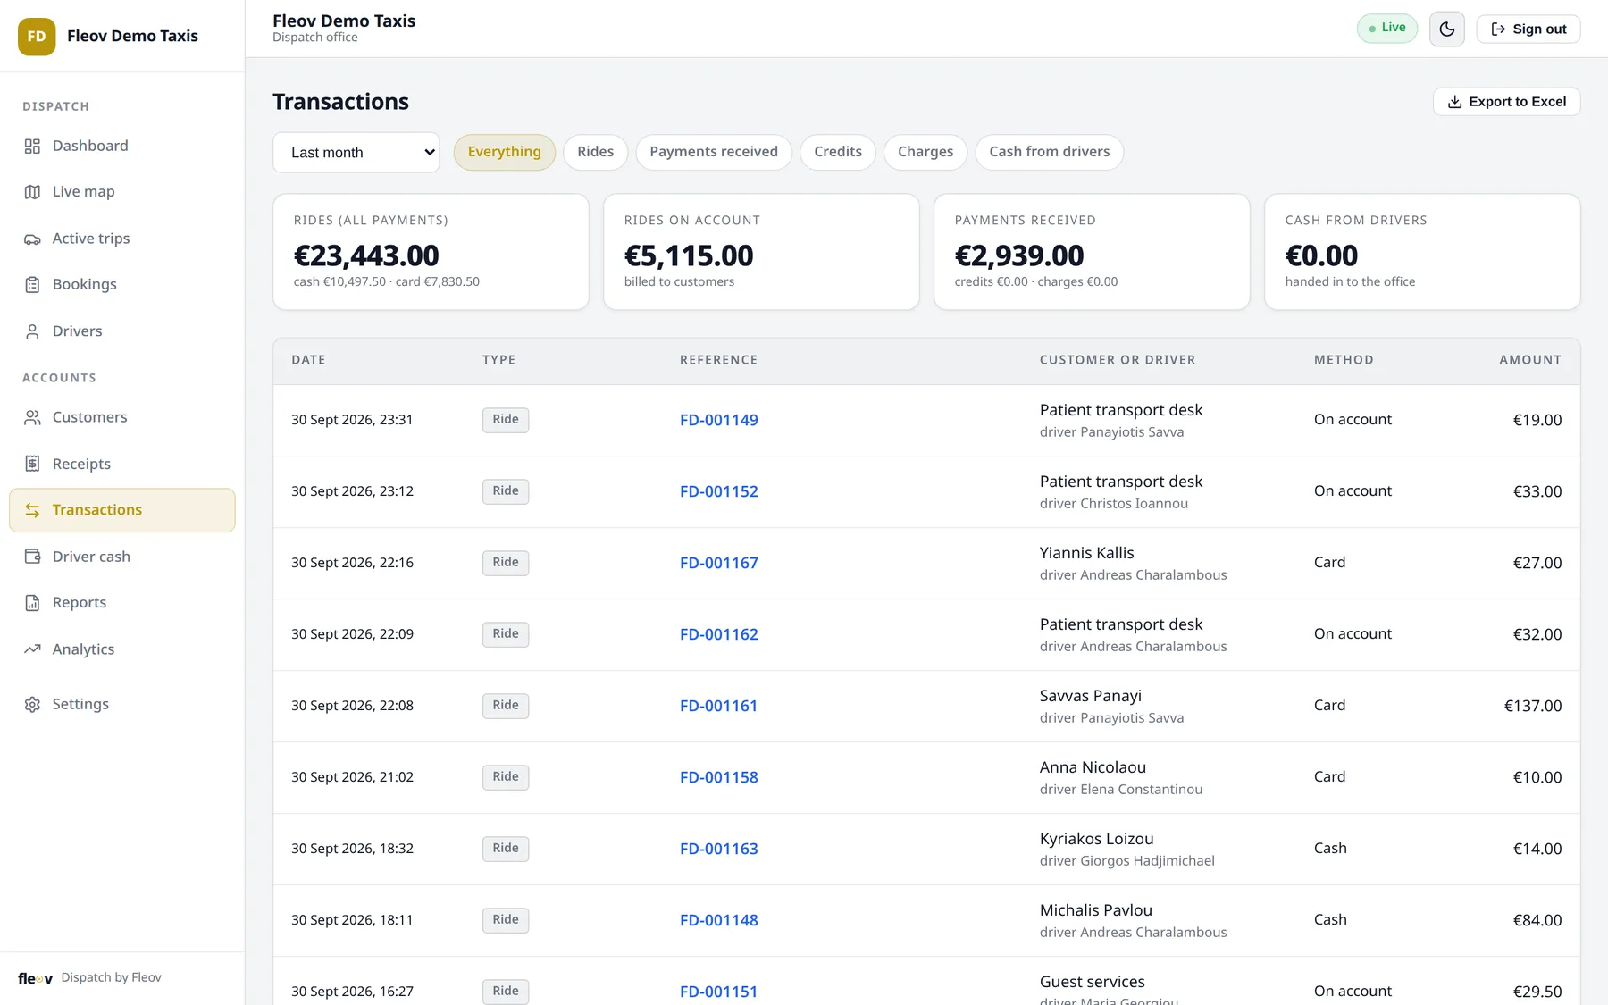The width and height of the screenshot is (1608, 1005).
Task: Click the Live status badge
Action: tap(1387, 28)
